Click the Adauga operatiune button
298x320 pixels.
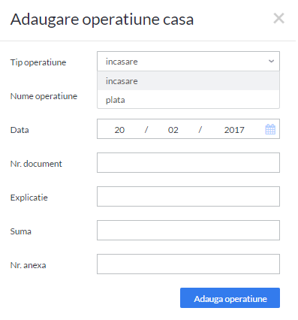pos(230,297)
